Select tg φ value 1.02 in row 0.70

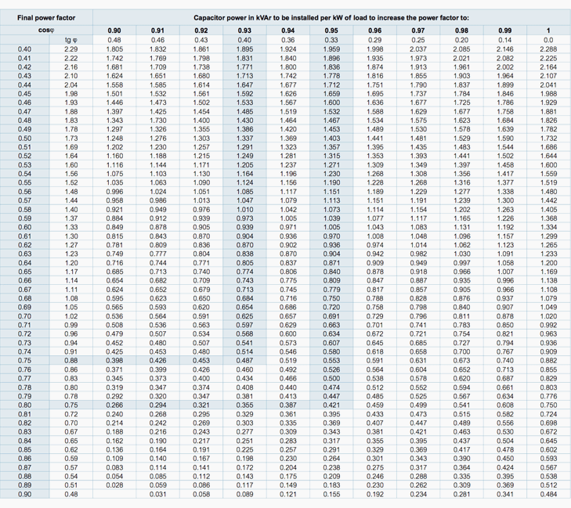tap(71, 316)
